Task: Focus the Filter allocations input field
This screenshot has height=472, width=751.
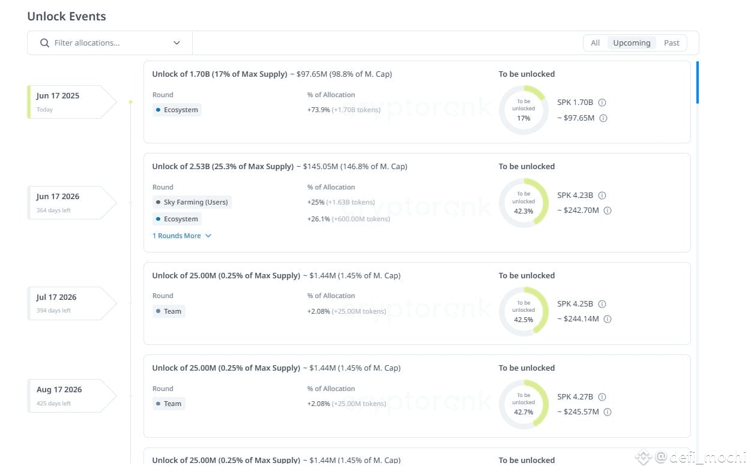Action: point(110,43)
